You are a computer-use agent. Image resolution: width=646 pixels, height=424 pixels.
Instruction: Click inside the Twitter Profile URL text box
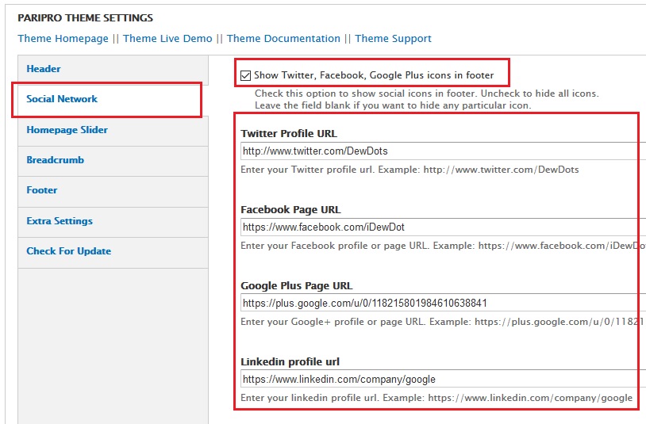point(440,151)
